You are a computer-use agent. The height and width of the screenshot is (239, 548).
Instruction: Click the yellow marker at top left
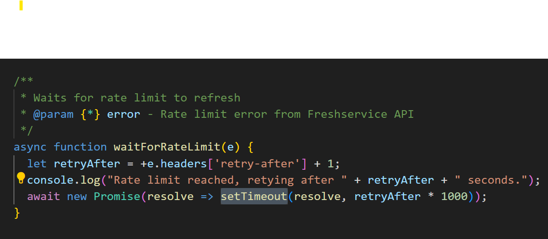point(21,5)
